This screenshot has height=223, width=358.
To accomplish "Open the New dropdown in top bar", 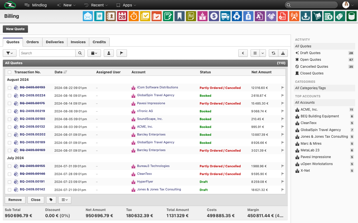I will pos(66,5).
